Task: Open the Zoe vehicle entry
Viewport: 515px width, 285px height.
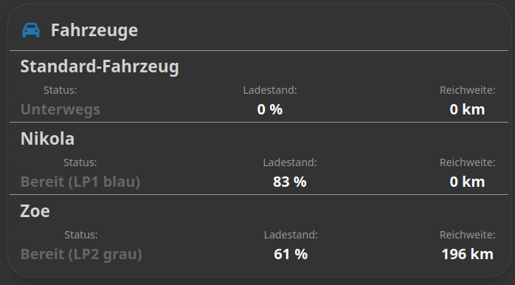Action: tap(35, 211)
